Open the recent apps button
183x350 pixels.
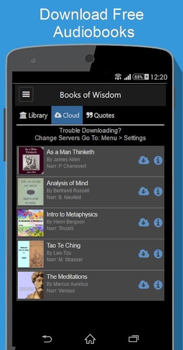click(x=134, y=339)
